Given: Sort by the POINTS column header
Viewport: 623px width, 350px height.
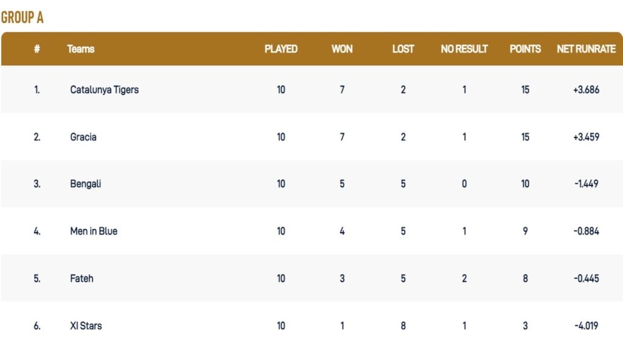Looking at the screenshot, I should [x=525, y=49].
